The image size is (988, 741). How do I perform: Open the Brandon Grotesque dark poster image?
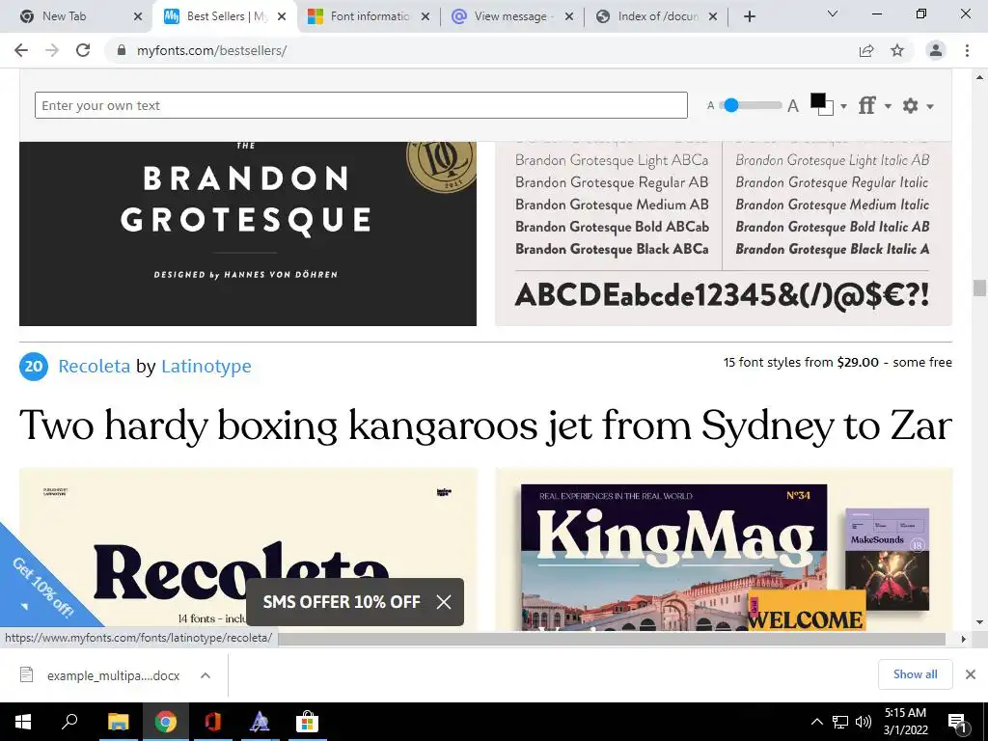tap(248, 233)
